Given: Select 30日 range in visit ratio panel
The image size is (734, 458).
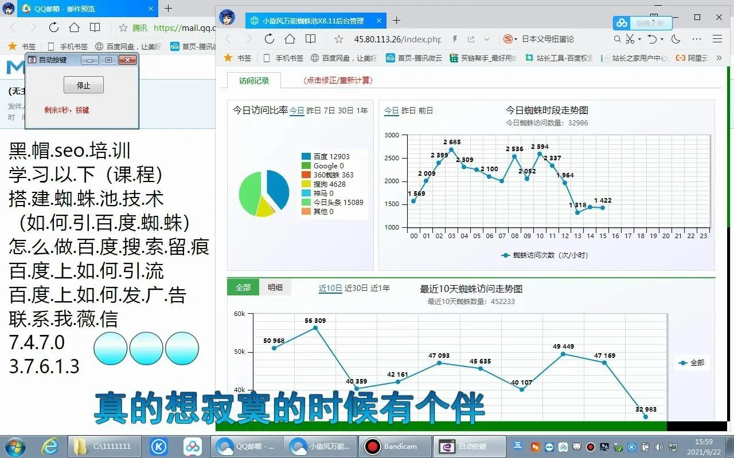Looking at the screenshot, I should pyautogui.click(x=346, y=110).
